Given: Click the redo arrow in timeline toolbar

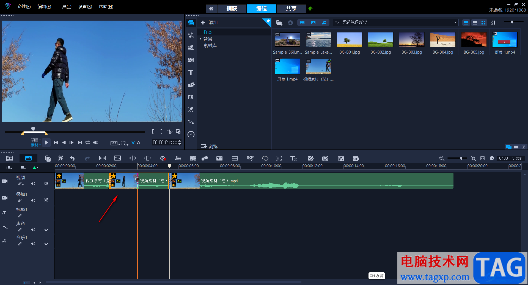Looking at the screenshot, I should (x=87, y=158).
